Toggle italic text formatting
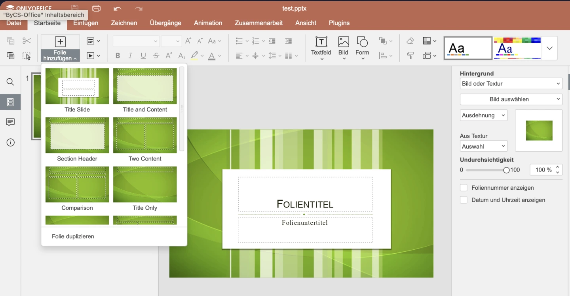Screen dimensions: 570x296 tap(130, 56)
